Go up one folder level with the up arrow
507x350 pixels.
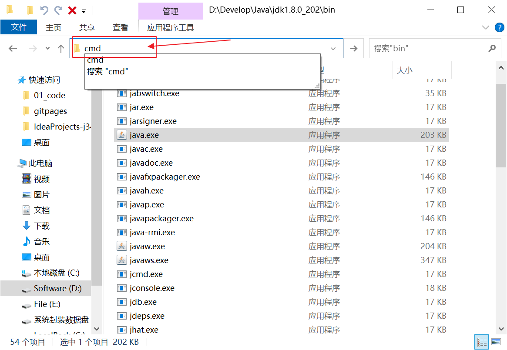click(61, 49)
